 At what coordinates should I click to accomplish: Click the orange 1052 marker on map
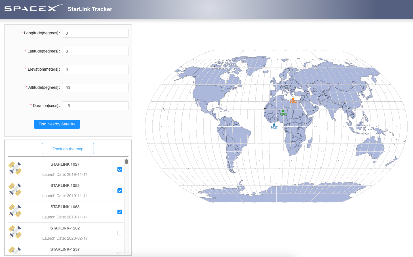[293, 99]
